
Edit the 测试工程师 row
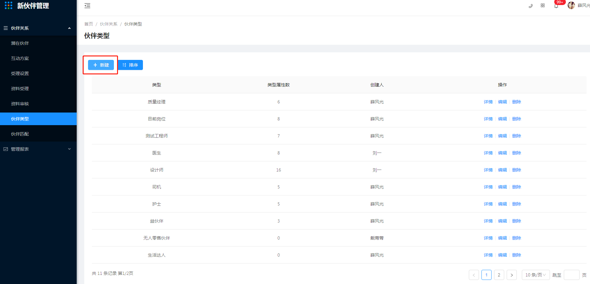click(x=502, y=136)
